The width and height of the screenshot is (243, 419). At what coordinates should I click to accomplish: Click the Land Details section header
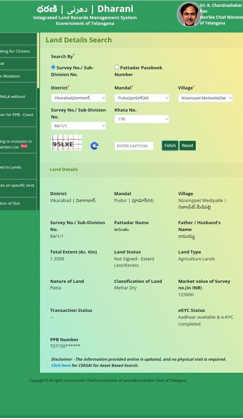(x=64, y=169)
